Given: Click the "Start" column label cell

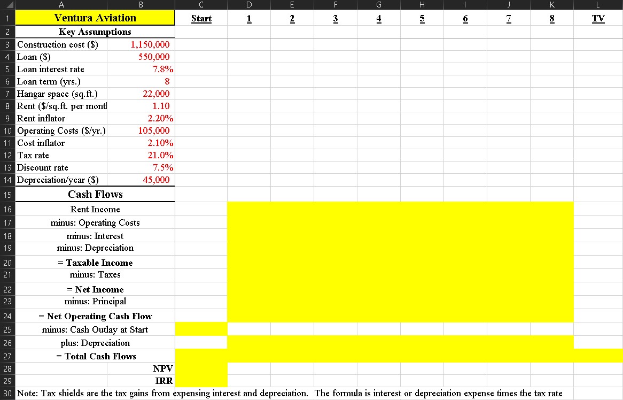Looking at the screenshot, I should point(201,18).
